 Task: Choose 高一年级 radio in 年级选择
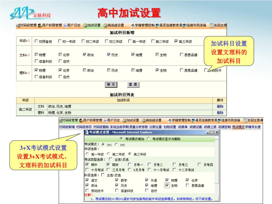pos(87,154)
